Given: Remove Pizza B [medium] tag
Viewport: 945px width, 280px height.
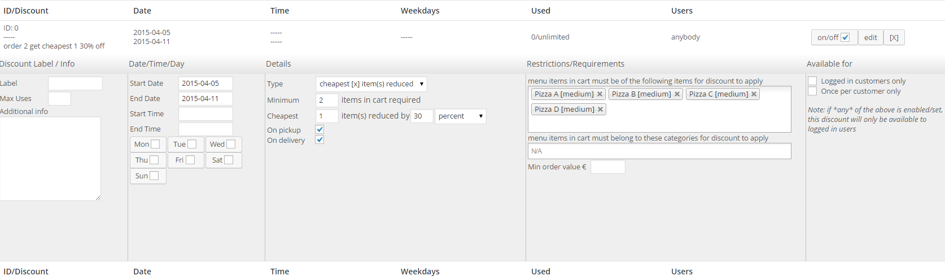Looking at the screenshot, I should point(677,94).
